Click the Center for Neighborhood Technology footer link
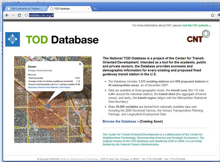The width and height of the screenshot is (220, 162). coord(79,159)
